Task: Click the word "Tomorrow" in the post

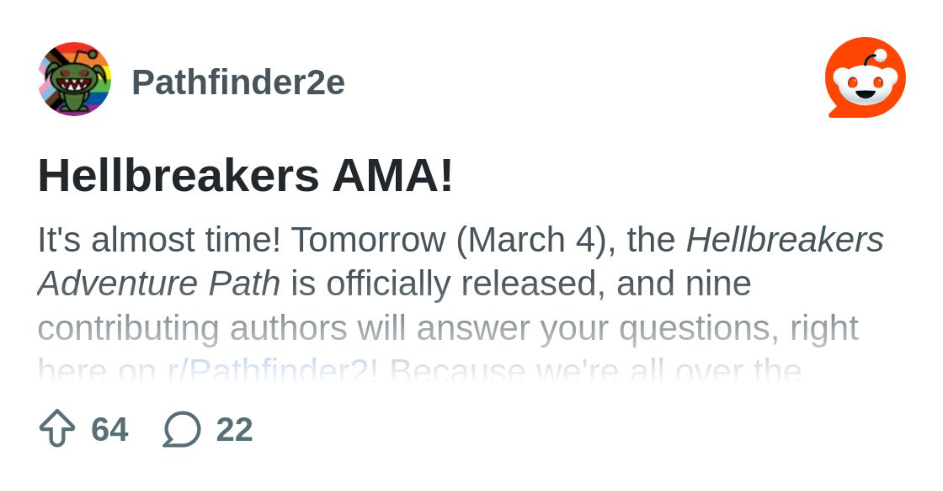Action: [x=368, y=239]
